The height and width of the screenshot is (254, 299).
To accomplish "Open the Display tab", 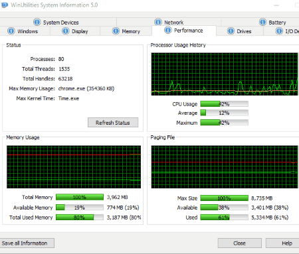I will [75, 31].
